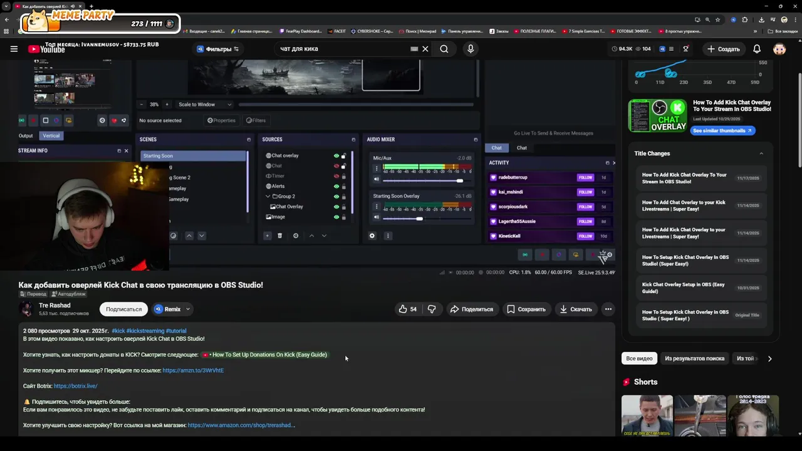Screen dimensions: 802x451
Task: Open the browser new tab plus button
Action: pos(91,6)
